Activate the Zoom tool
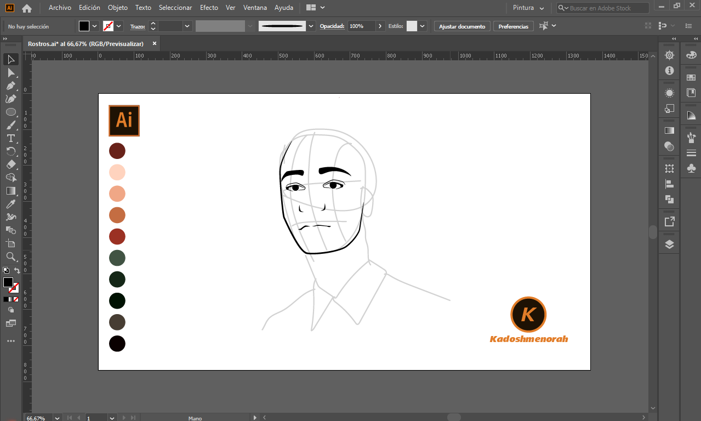 click(x=10, y=257)
